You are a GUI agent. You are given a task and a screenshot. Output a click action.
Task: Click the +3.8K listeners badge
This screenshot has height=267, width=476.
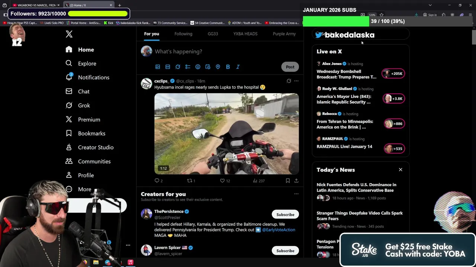point(394,99)
